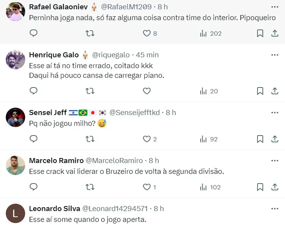Bookmark Rafael Galaoniev's tweet
The image size is (285, 225).
260,33
